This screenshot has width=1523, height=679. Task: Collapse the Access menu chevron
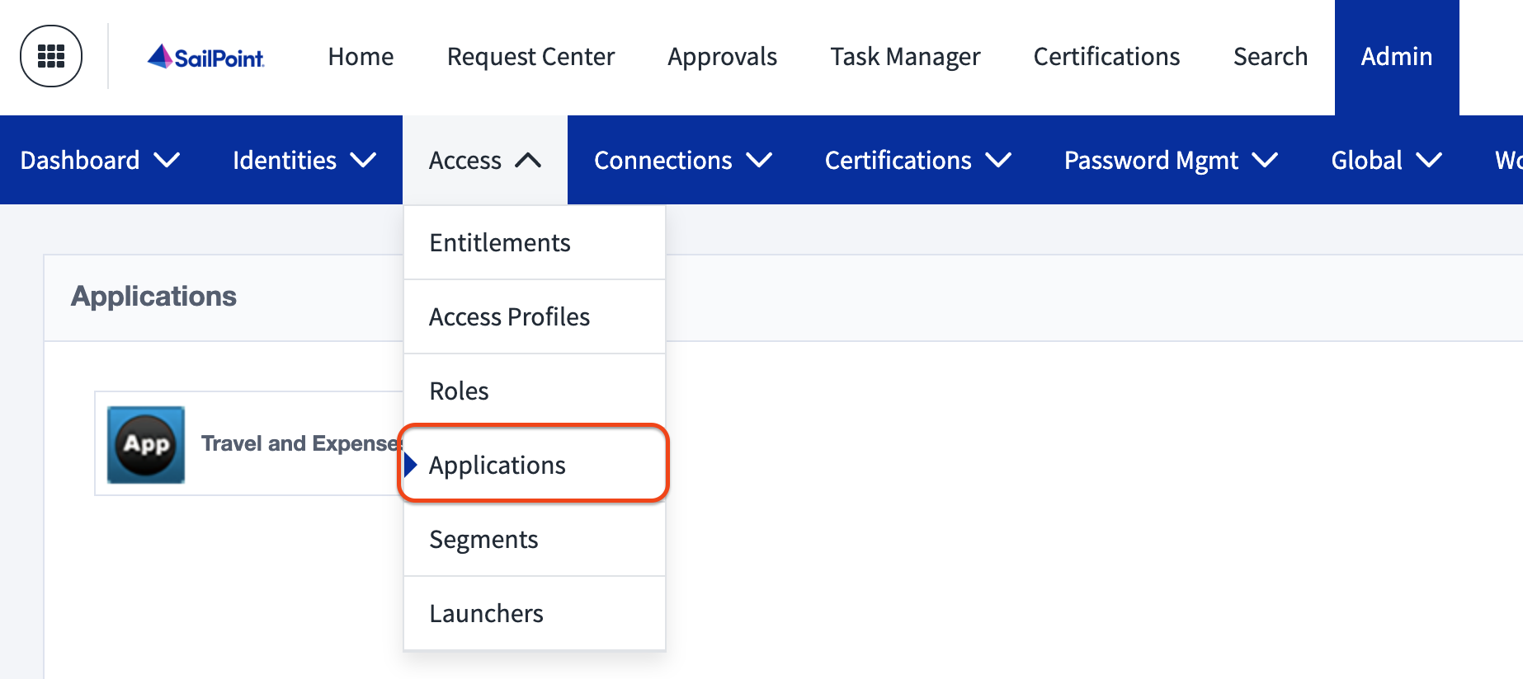point(528,161)
